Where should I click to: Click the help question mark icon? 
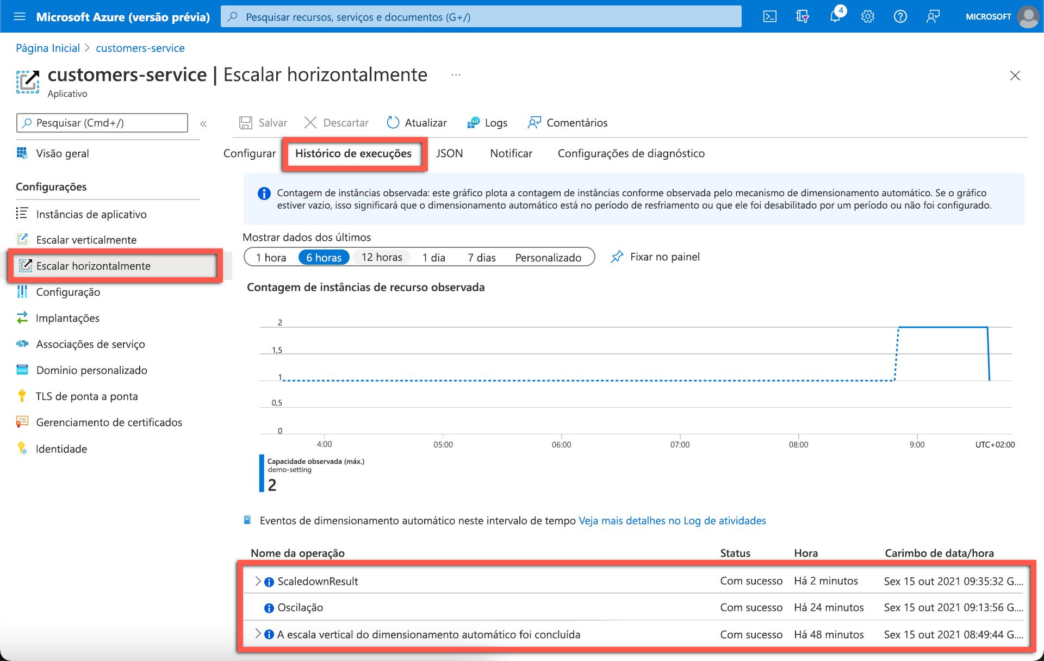[900, 17]
